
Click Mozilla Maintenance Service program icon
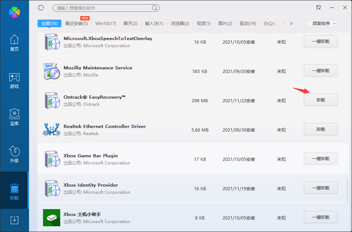pos(52,71)
